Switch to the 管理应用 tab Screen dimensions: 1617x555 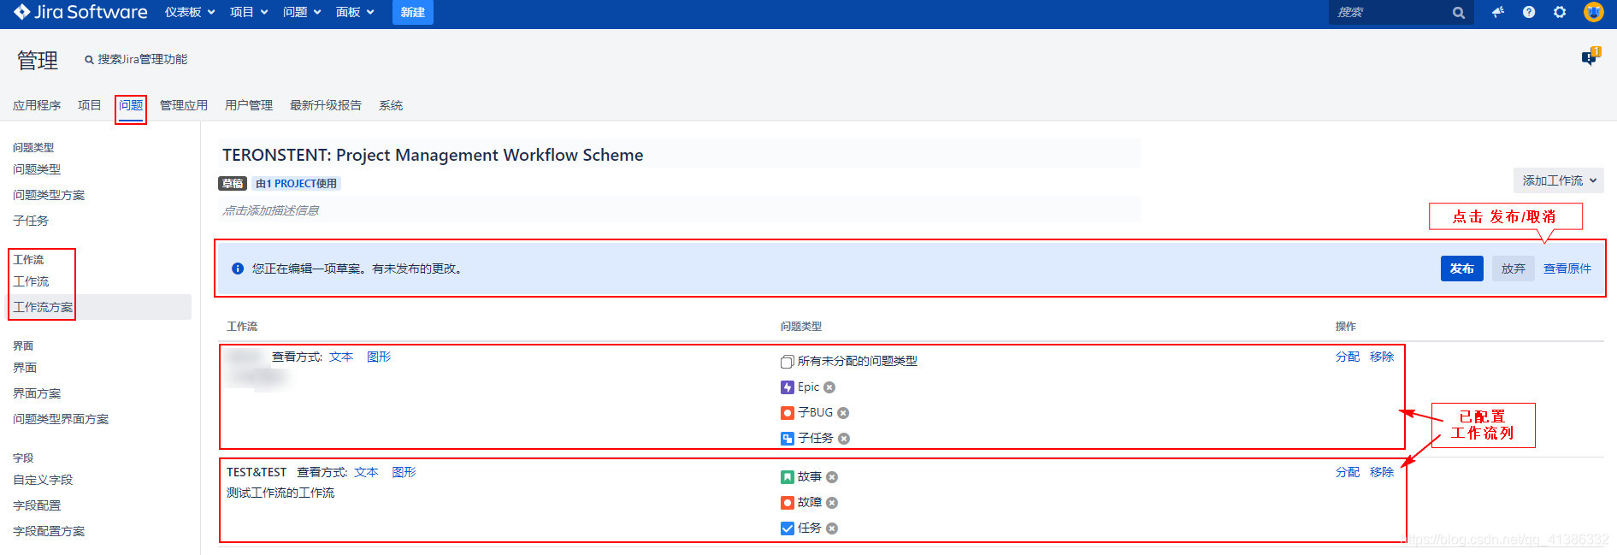[x=184, y=105]
